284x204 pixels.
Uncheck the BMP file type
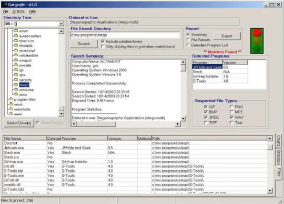point(205,112)
